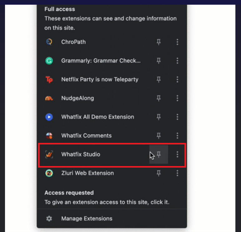
Task: Click the Manage Extensions gear icon
Action: (x=49, y=219)
